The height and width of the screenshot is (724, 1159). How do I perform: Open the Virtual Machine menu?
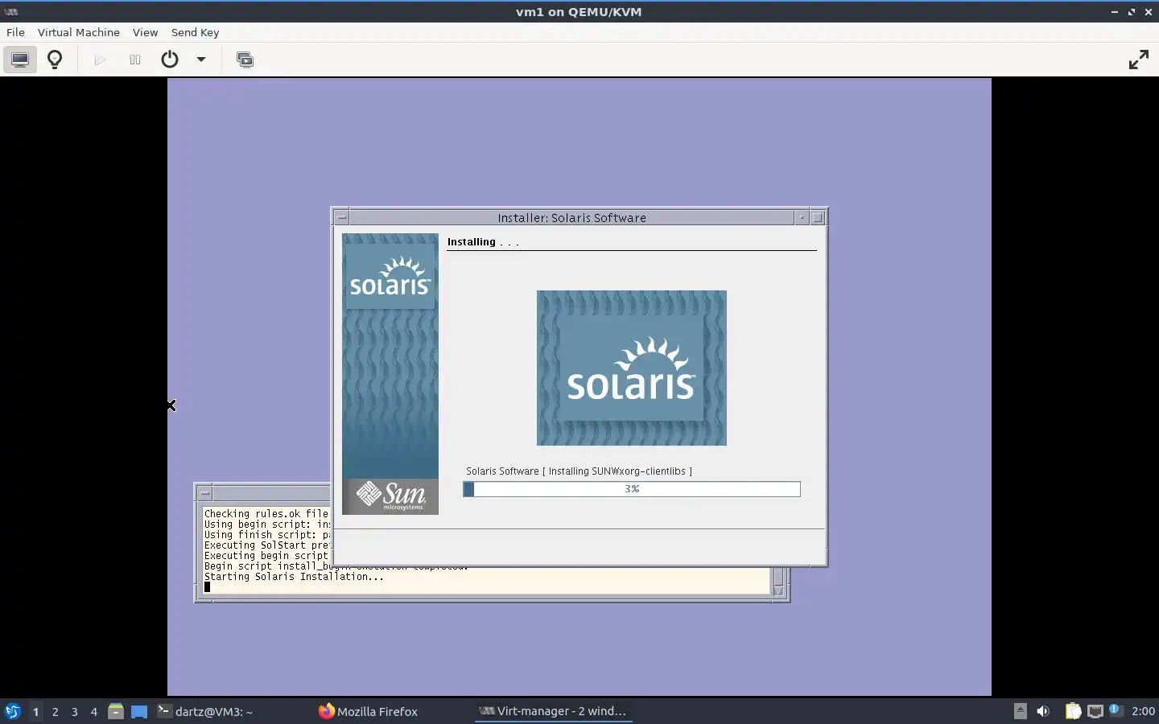click(x=78, y=32)
